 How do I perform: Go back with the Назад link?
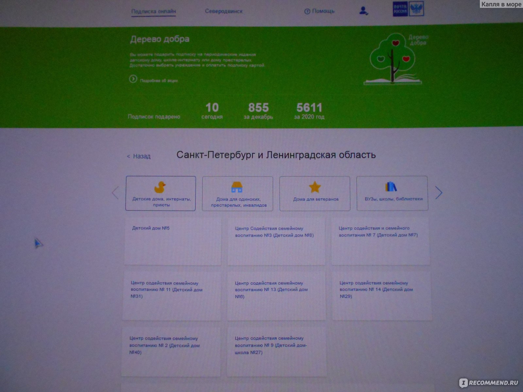(139, 156)
